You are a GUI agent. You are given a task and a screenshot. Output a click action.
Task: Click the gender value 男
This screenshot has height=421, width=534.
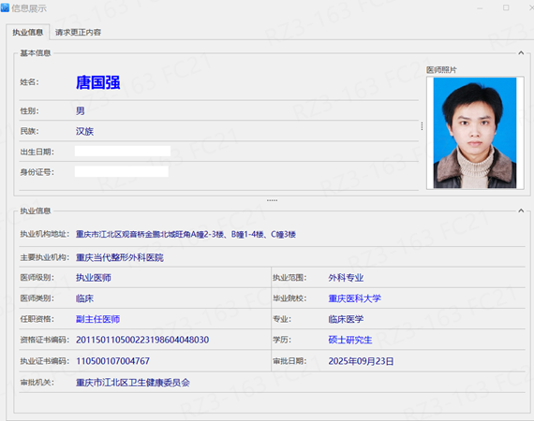(x=81, y=110)
